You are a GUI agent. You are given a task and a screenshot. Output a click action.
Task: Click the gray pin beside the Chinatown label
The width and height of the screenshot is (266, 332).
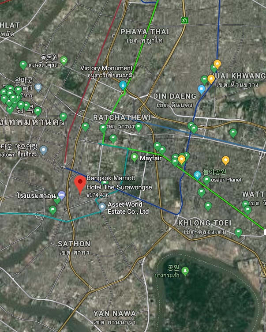coord(43,151)
